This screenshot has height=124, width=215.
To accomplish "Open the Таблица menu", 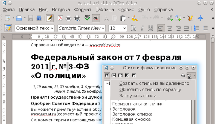I will click(105, 10).
